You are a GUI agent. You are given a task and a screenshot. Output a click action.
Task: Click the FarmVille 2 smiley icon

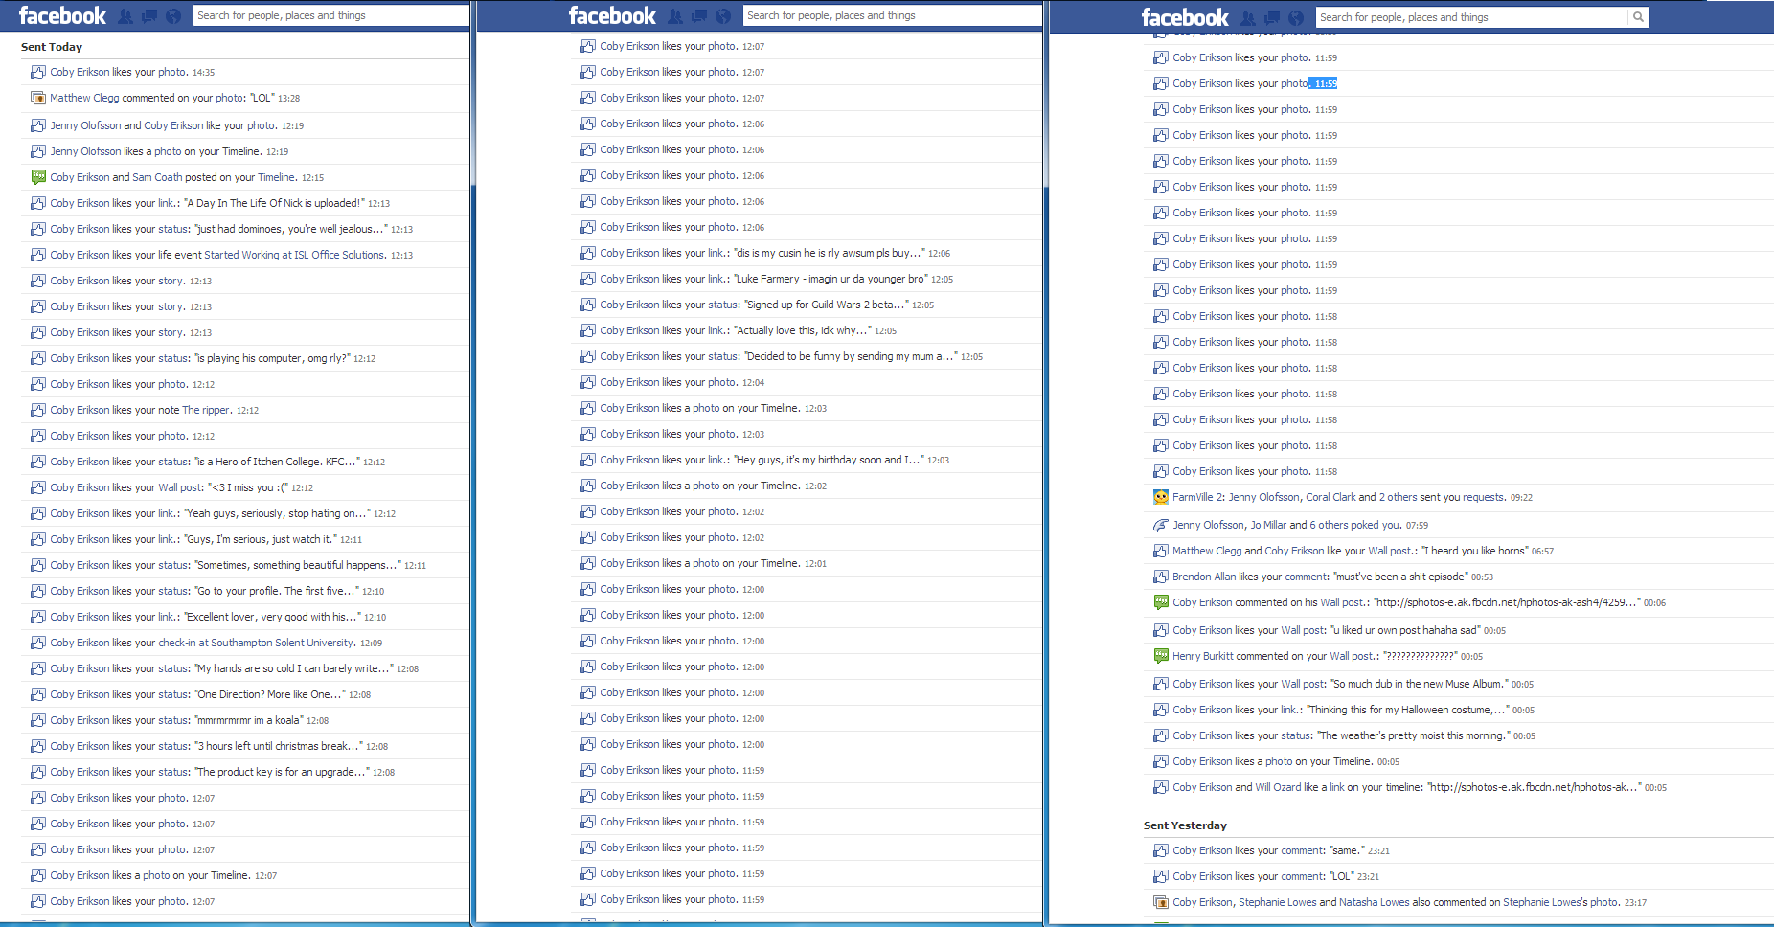point(1161,497)
